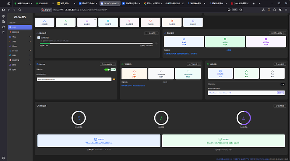Open the Docker advanced button's more options
This screenshot has height=161, width=290.
(114, 64)
